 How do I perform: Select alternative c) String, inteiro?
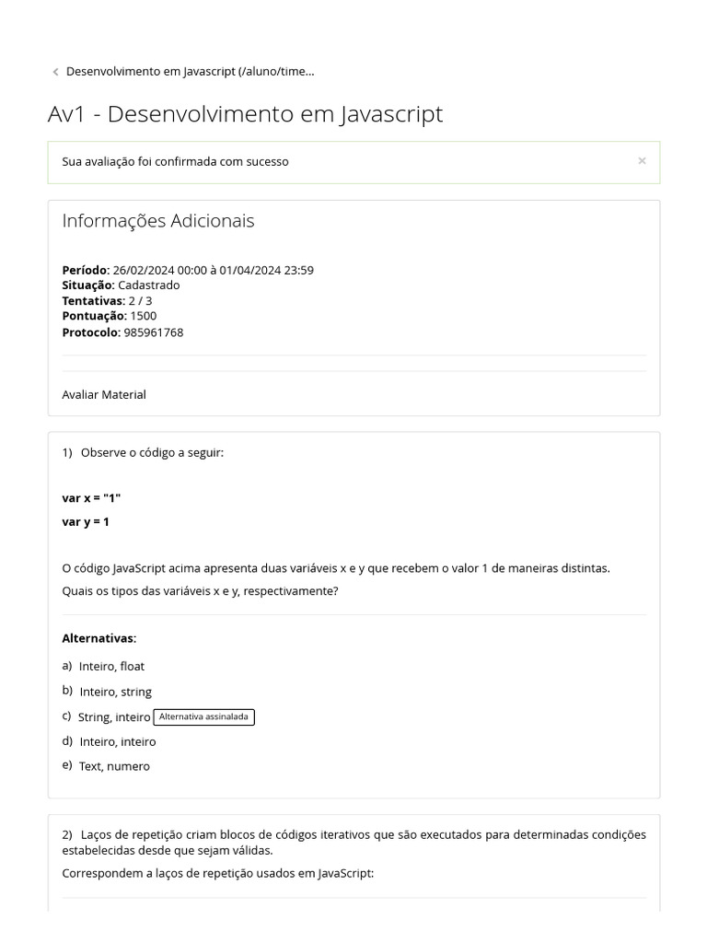click(114, 716)
